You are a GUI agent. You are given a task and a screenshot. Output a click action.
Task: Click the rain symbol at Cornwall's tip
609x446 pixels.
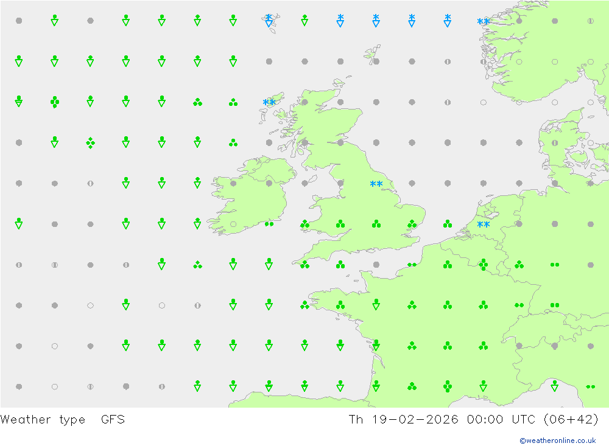click(x=304, y=265)
